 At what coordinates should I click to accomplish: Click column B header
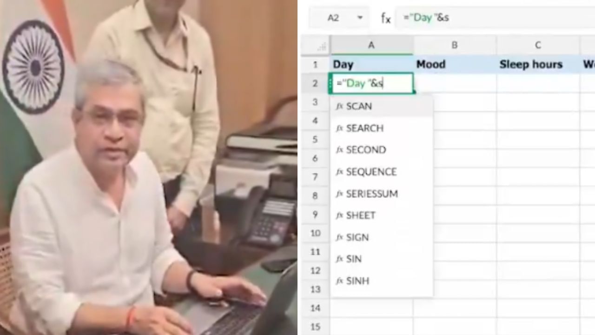pos(455,45)
